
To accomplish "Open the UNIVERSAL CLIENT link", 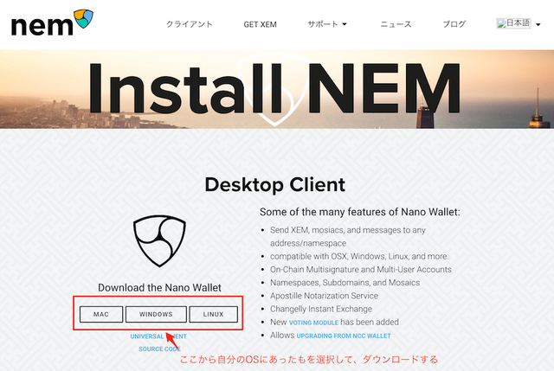I will pyautogui.click(x=158, y=336).
